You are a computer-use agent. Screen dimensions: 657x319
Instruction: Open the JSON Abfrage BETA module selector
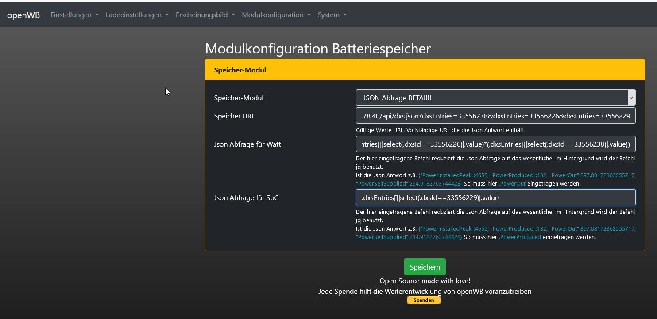click(x=495, y=98)
